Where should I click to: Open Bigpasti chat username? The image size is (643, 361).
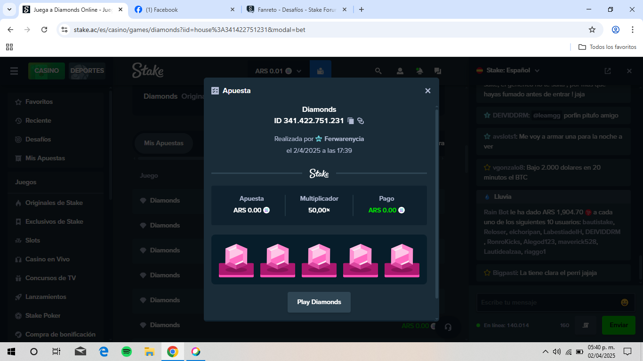point(505,273)
